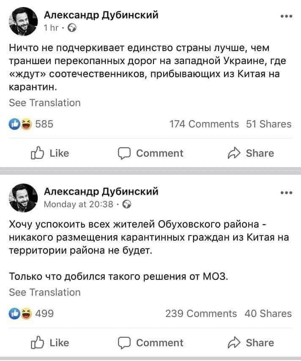Share the second post

[252, 342]
